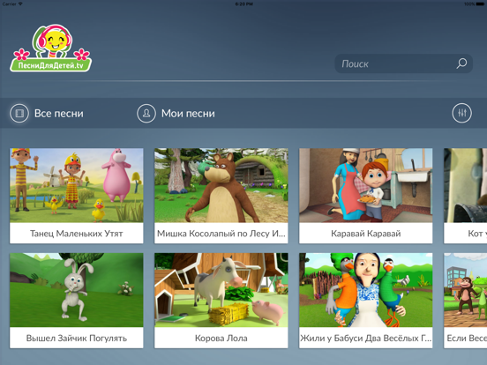The image size is (487, 365).
Task: Select Жили у Бабуси Два Весёлых title
Action: coord(365,338)
